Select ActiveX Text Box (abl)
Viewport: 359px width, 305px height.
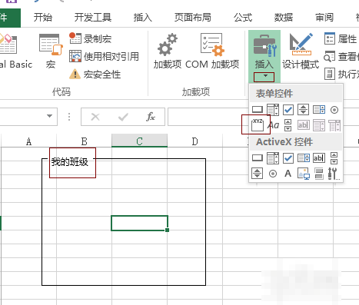pos(319,158)
